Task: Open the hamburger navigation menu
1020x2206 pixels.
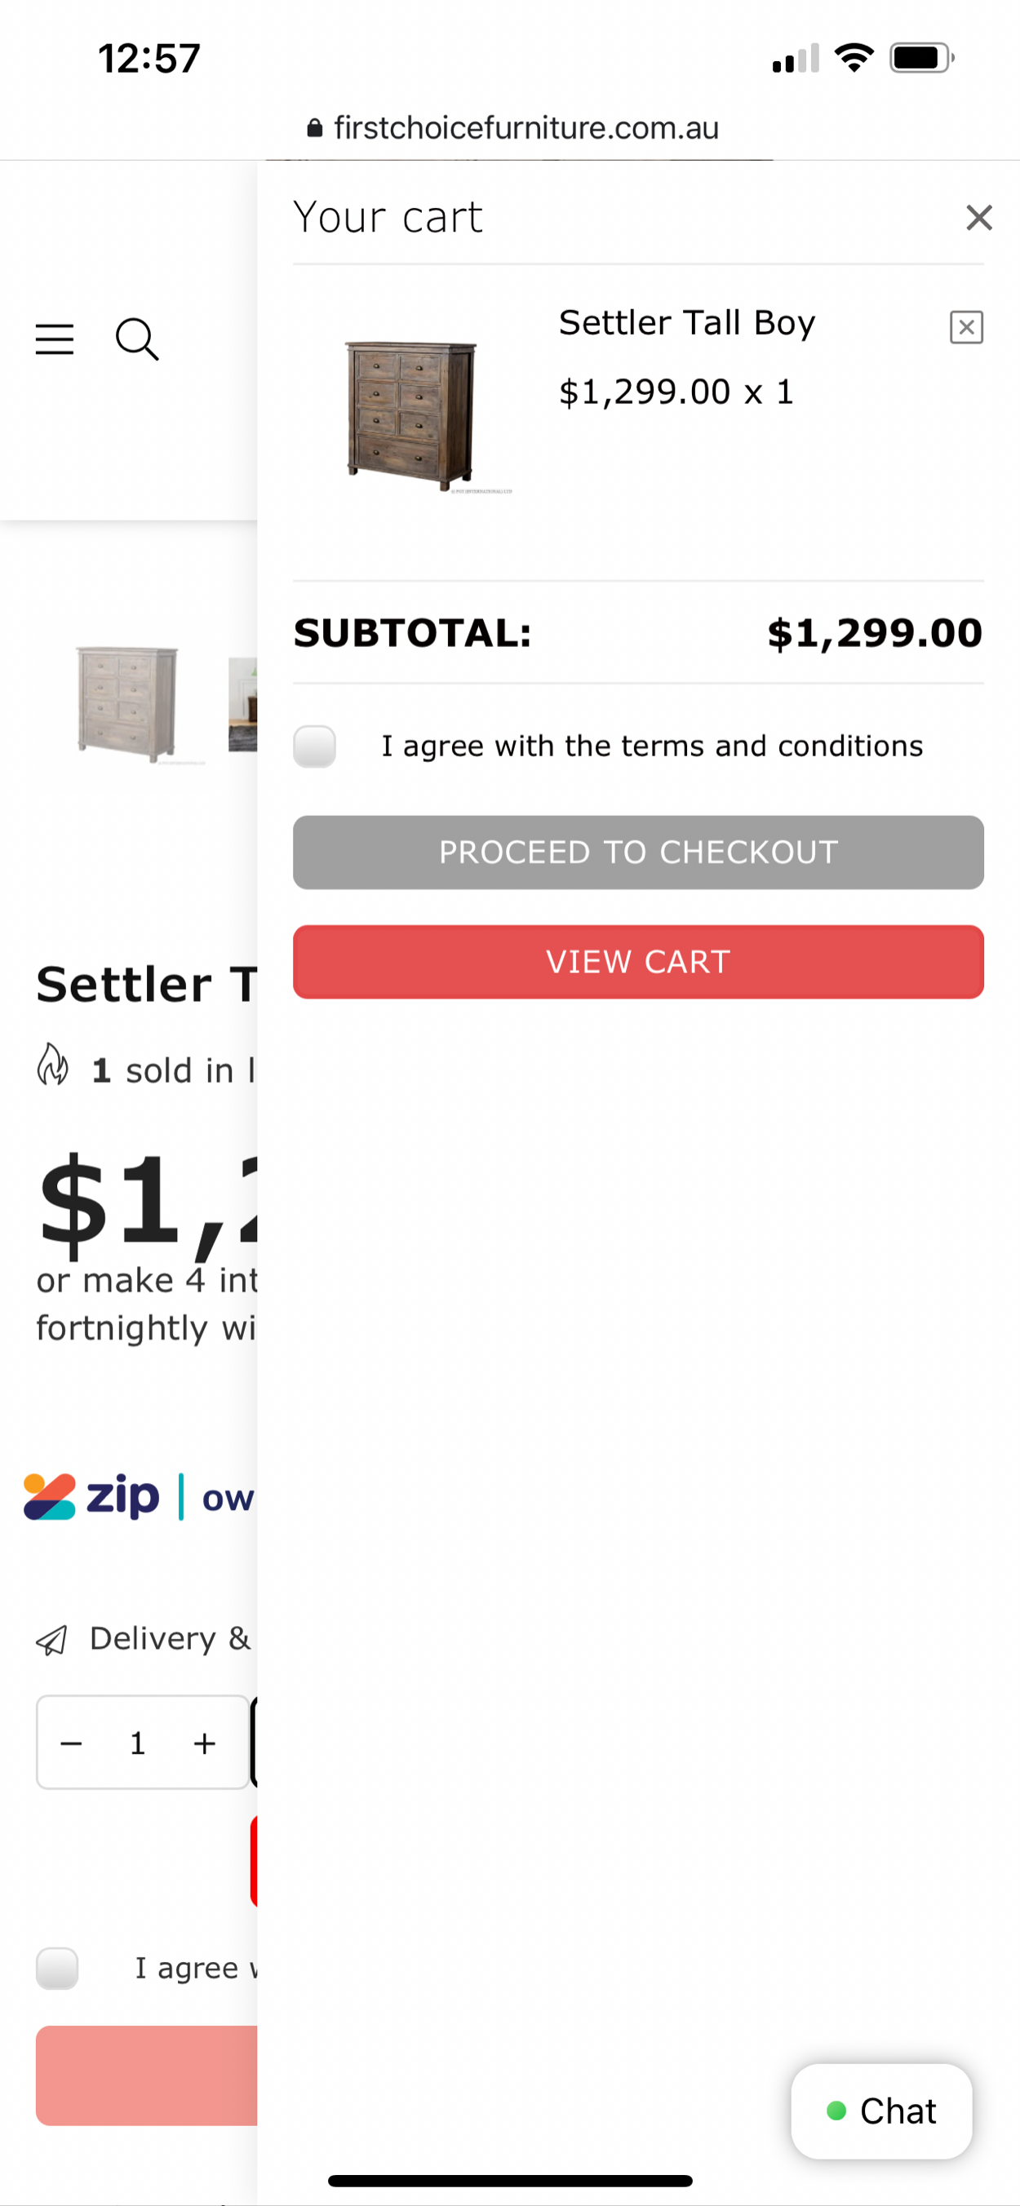Action: tap(54, 339)
